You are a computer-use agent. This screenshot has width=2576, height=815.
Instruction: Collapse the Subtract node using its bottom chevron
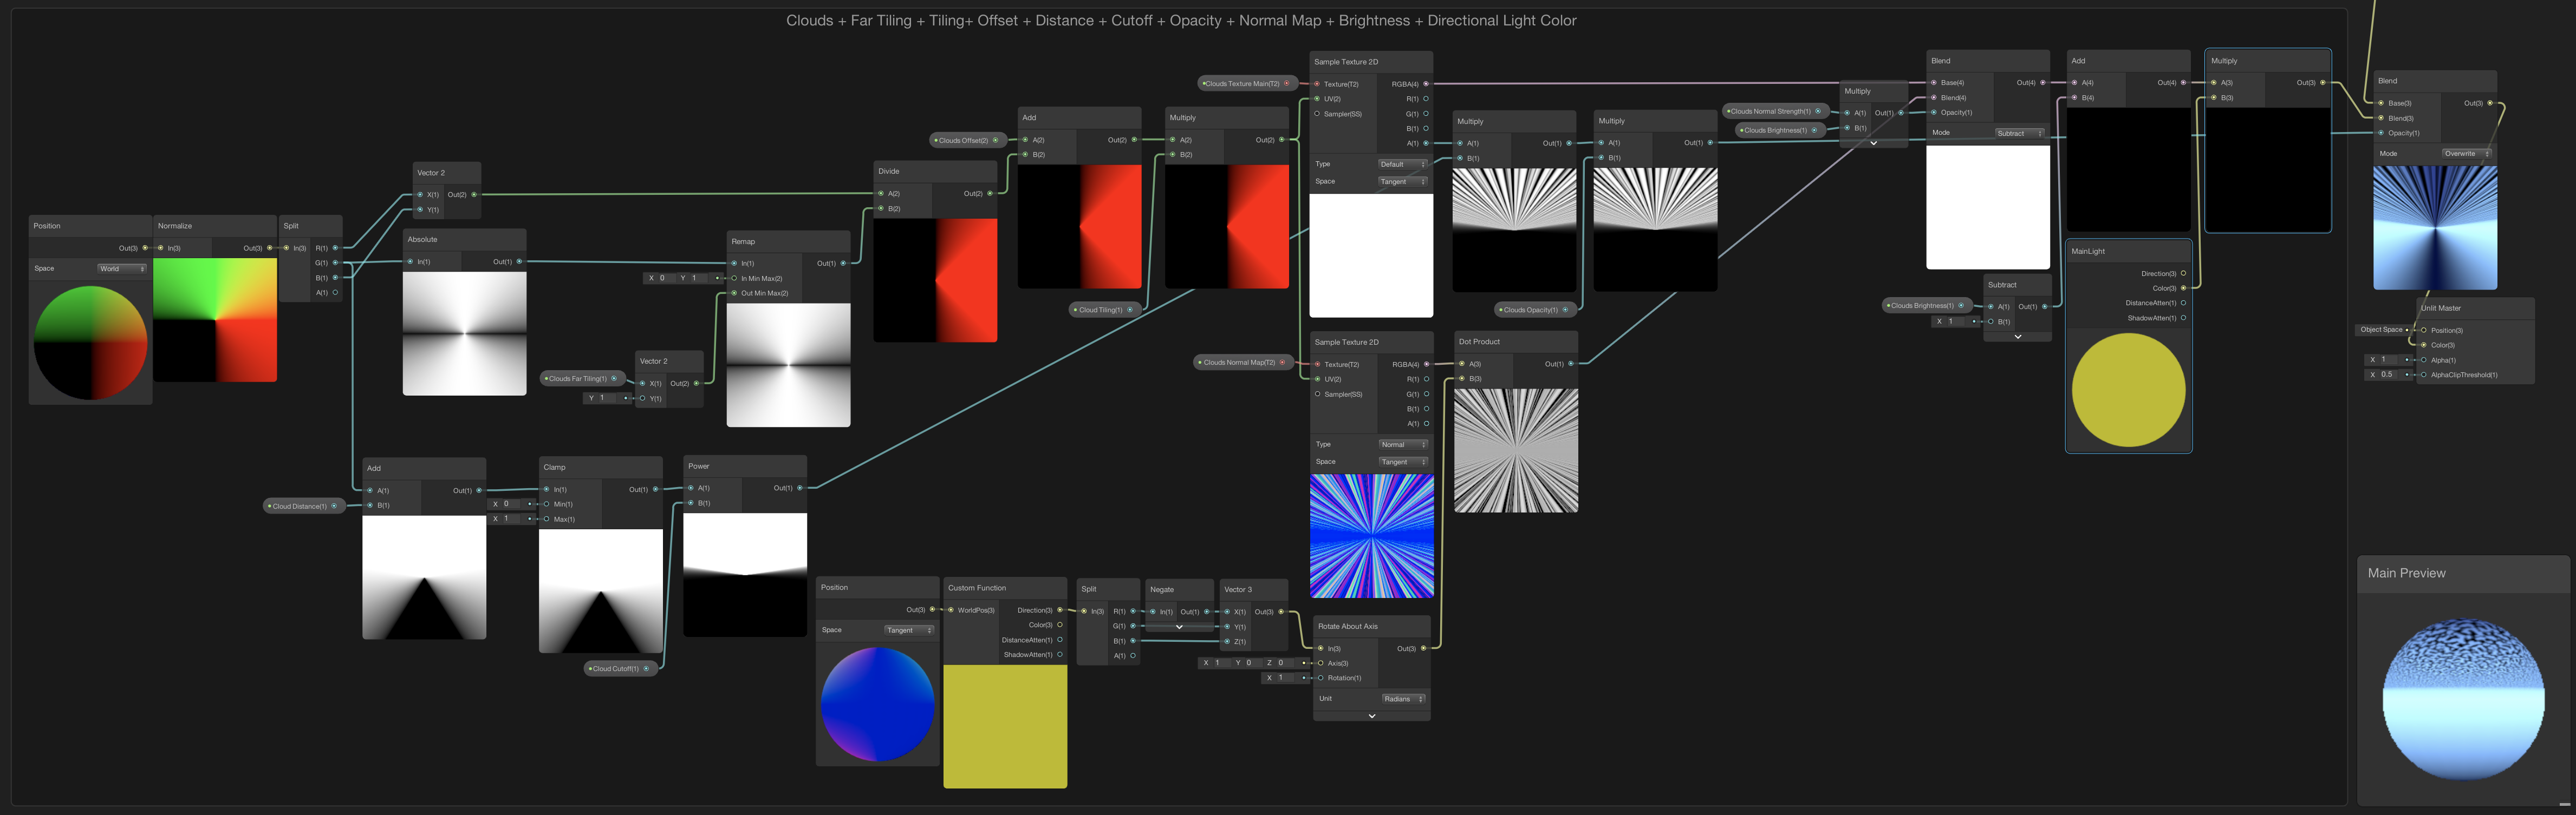click(x=2017, y=336)
